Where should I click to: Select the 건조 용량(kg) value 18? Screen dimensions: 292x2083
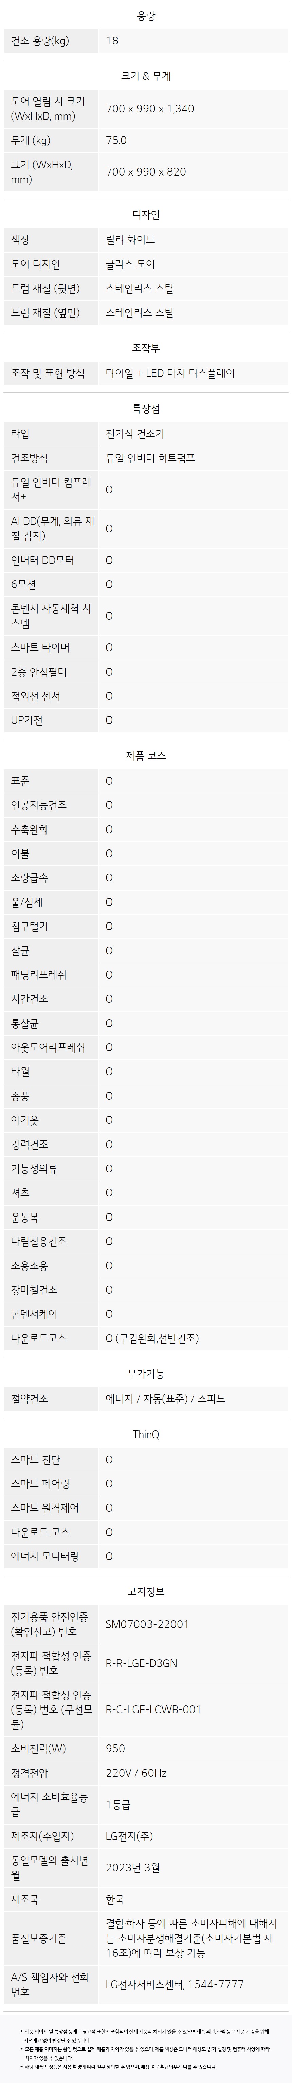pos(112,40)
